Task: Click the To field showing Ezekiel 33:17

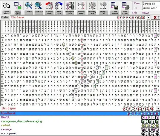Action: click(x=151, y=8)
